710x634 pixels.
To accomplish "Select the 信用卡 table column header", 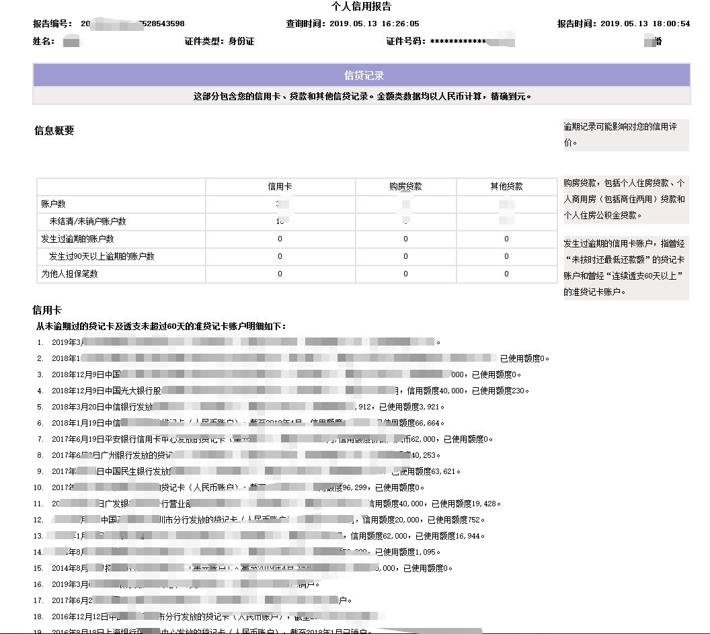I will tap(280, 186).
